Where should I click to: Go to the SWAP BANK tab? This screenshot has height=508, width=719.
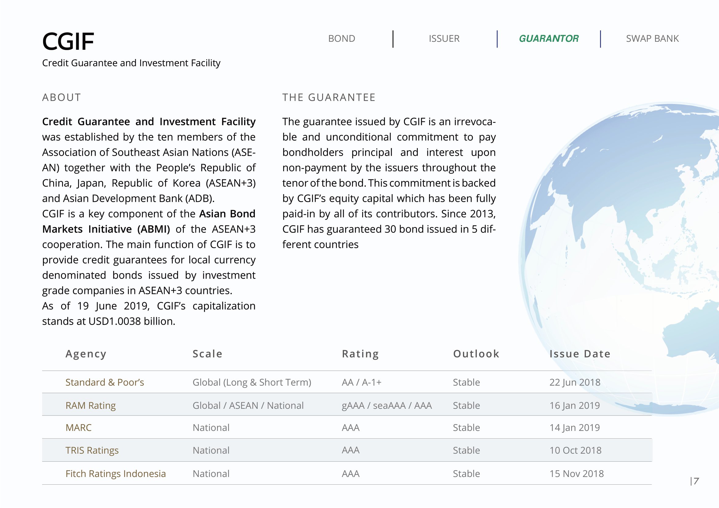click(x=652, y=38)
